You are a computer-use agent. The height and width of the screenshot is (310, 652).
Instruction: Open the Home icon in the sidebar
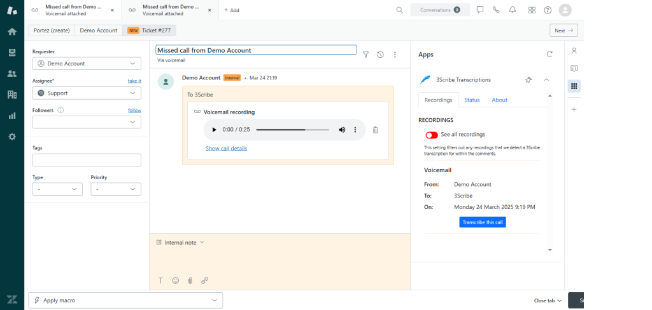click(x=12, y=32)
